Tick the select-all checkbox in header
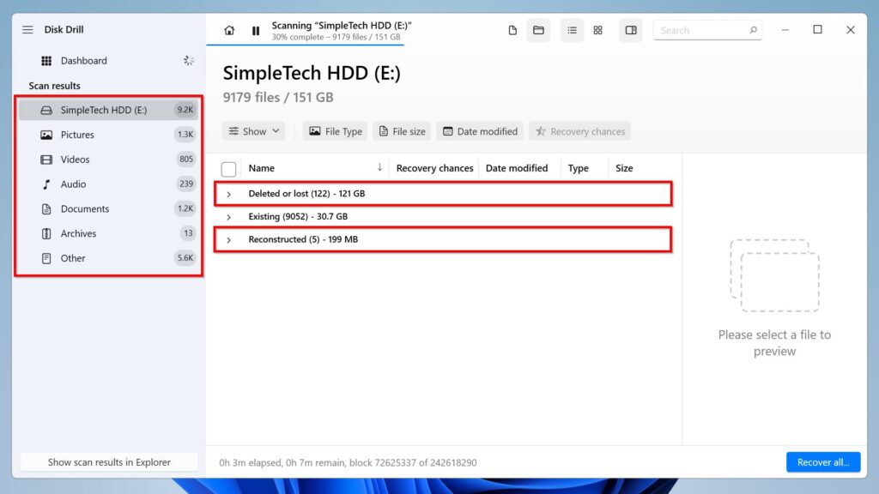 (x=228, y=169)
